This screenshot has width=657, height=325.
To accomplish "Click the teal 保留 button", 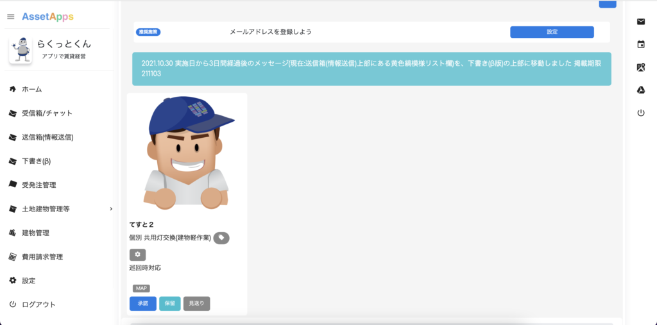I will (x=170, y=304).
